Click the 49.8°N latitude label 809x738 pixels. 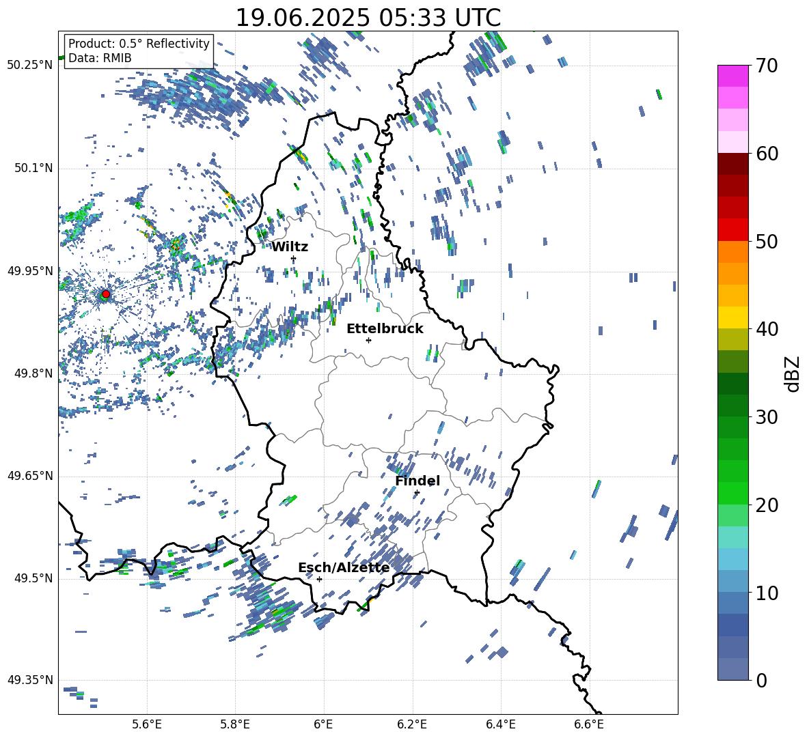click(x=33, y=373)
